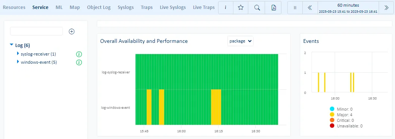The width and height of the screenshot is (395, 139).
Task: Click Unavailable: 0 legend label
Action: [x=350, y=126]
